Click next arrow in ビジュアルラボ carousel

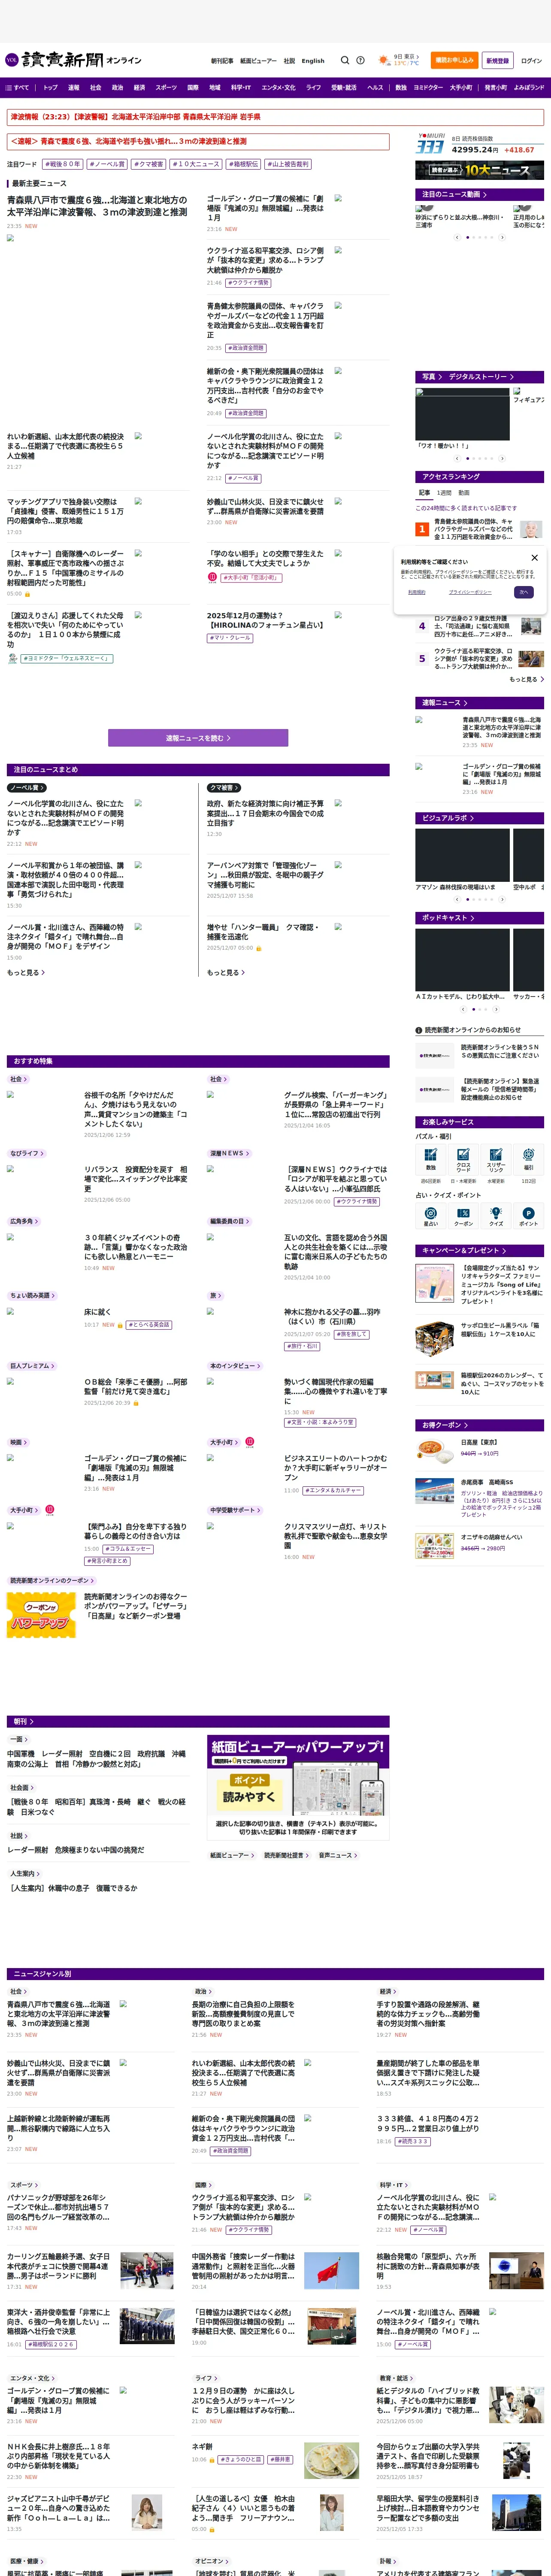(x=502, y=899)
